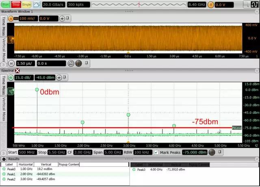Viewport: 260px width, 187px height.
Task: Pin the spectral frequency control bar
Action: [x=220, y=152]
